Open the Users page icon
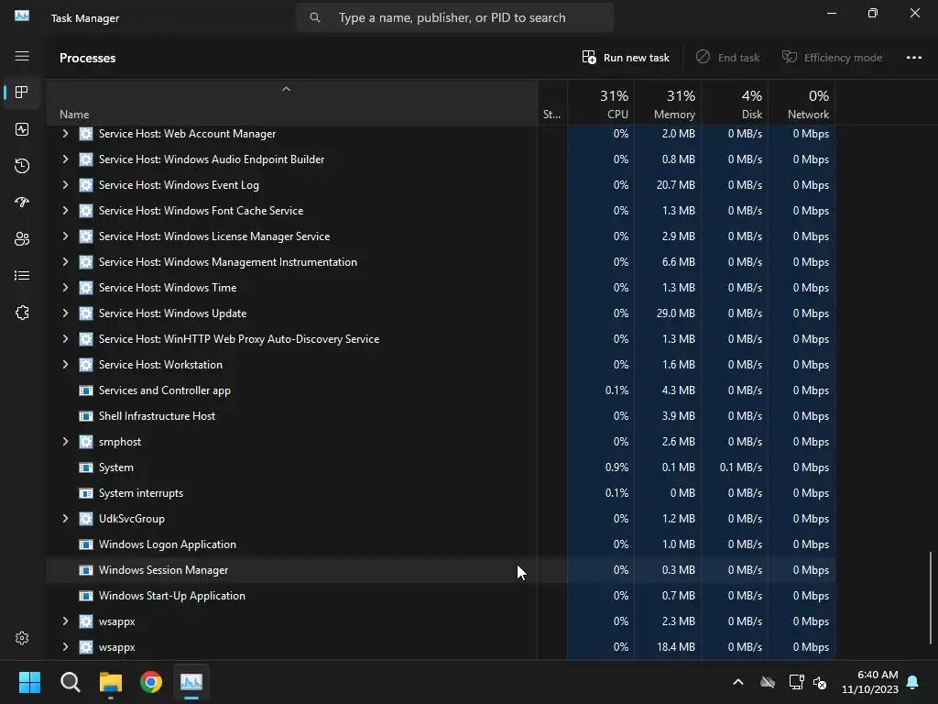This screenshot has height=704, width=938. (22, 239)
